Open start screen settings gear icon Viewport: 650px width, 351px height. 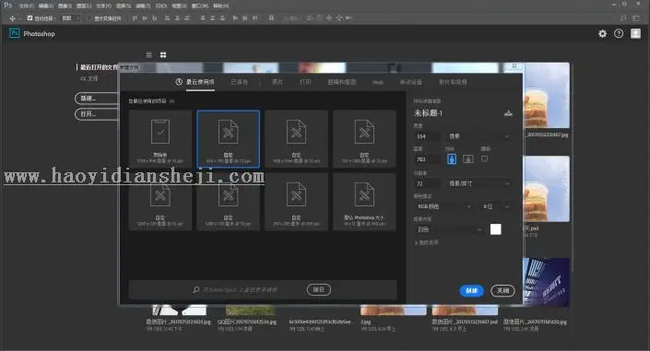[x=602, y=34]
